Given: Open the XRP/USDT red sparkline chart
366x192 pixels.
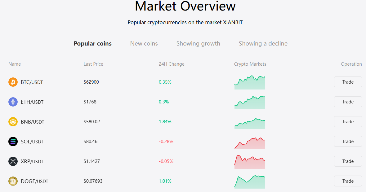Looking at the screenshot, I should 249,162.
